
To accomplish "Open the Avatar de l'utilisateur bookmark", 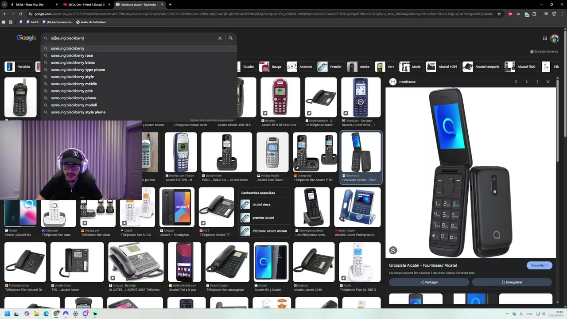I will tap(91, 22).
